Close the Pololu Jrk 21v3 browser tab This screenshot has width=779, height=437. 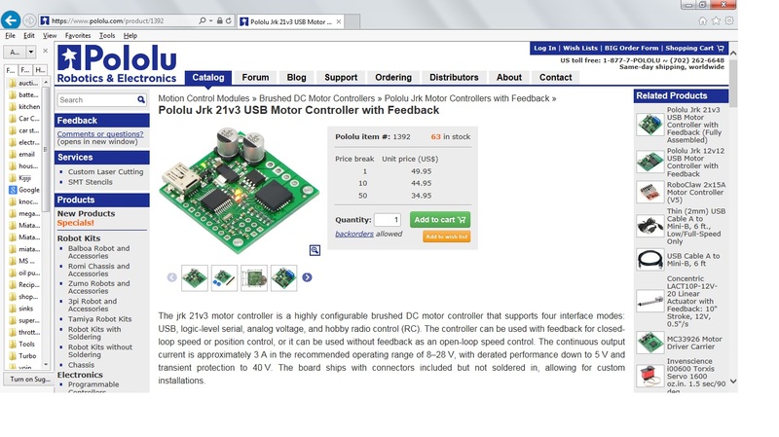(x=338, y=21)
